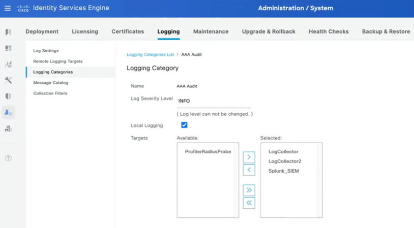Screen dimensions: 414x228
Task: Open the Health Checks tab
Action: pyautogui.click(x=329, y=31)
